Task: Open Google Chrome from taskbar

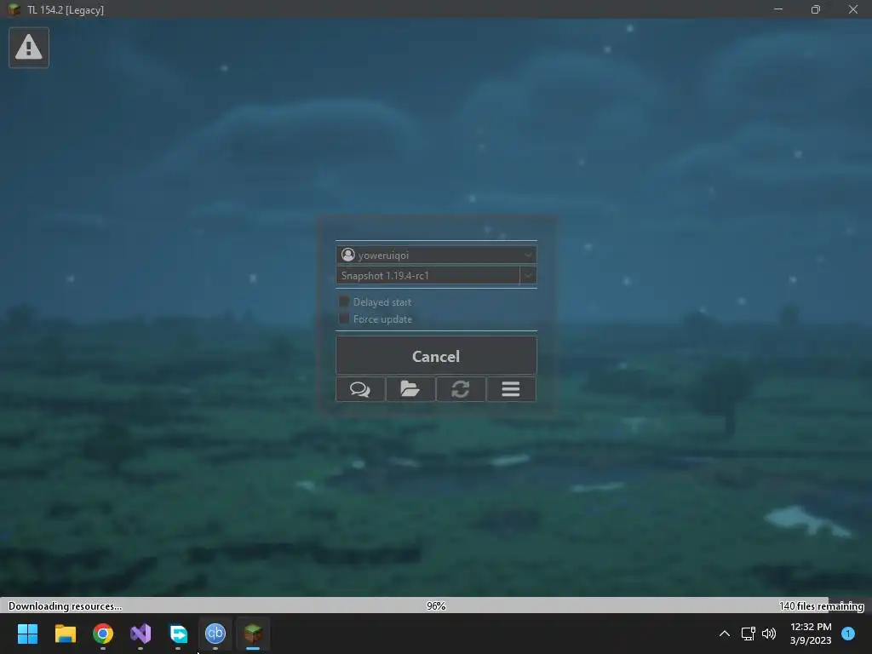Action: (x=103, y=634)
